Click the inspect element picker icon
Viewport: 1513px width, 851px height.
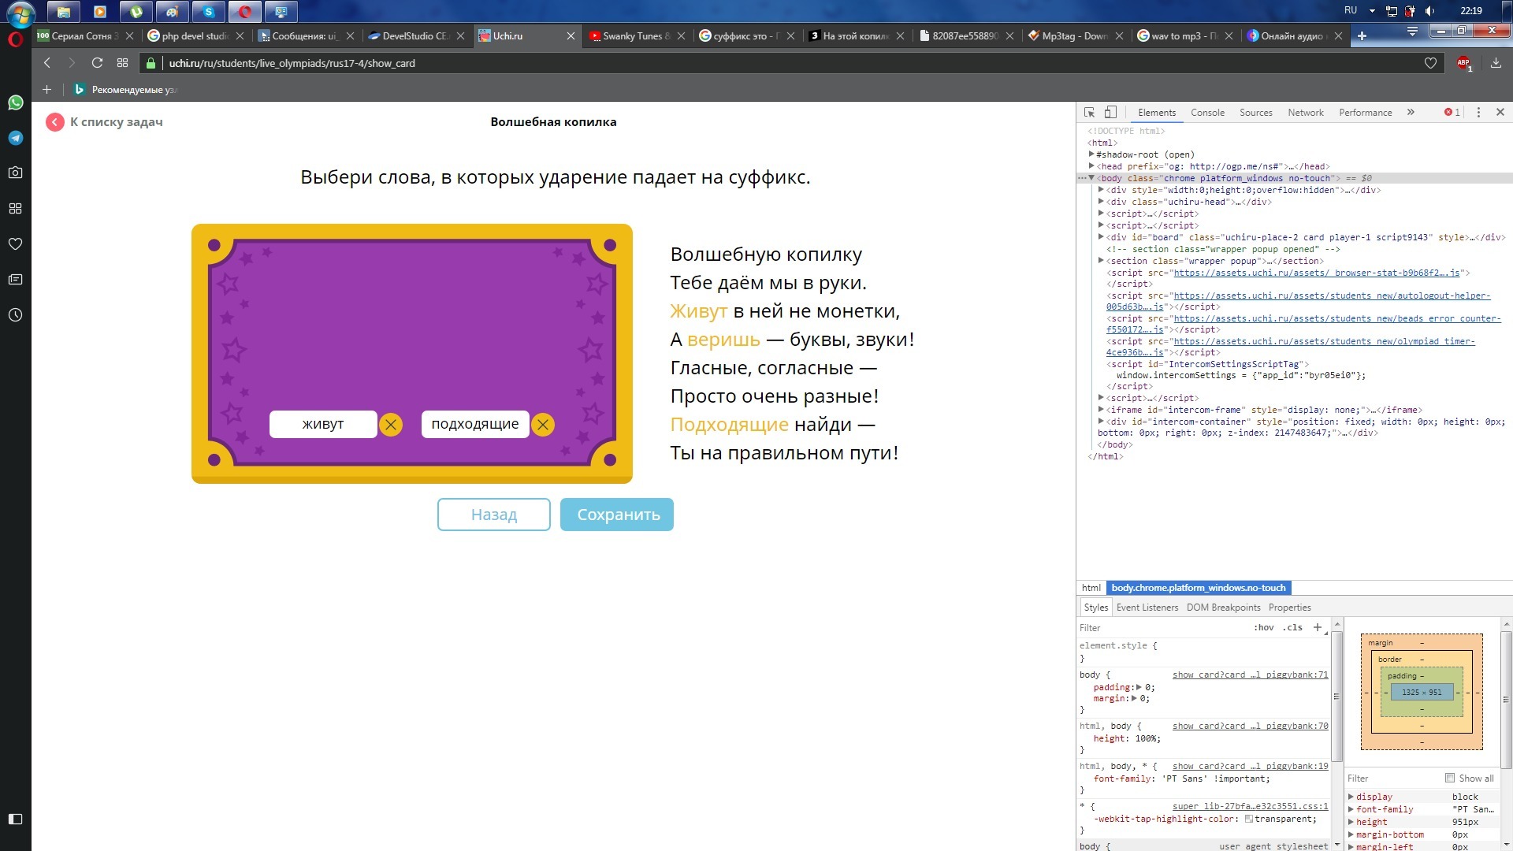(1089, 113)
